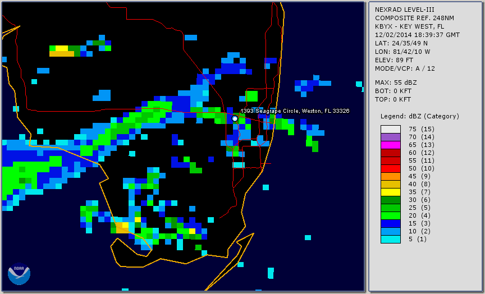Screen dimensions: 485x294
Task: Click the KBYX - KEY WEST, FL text
Action: tap(410, 26)
